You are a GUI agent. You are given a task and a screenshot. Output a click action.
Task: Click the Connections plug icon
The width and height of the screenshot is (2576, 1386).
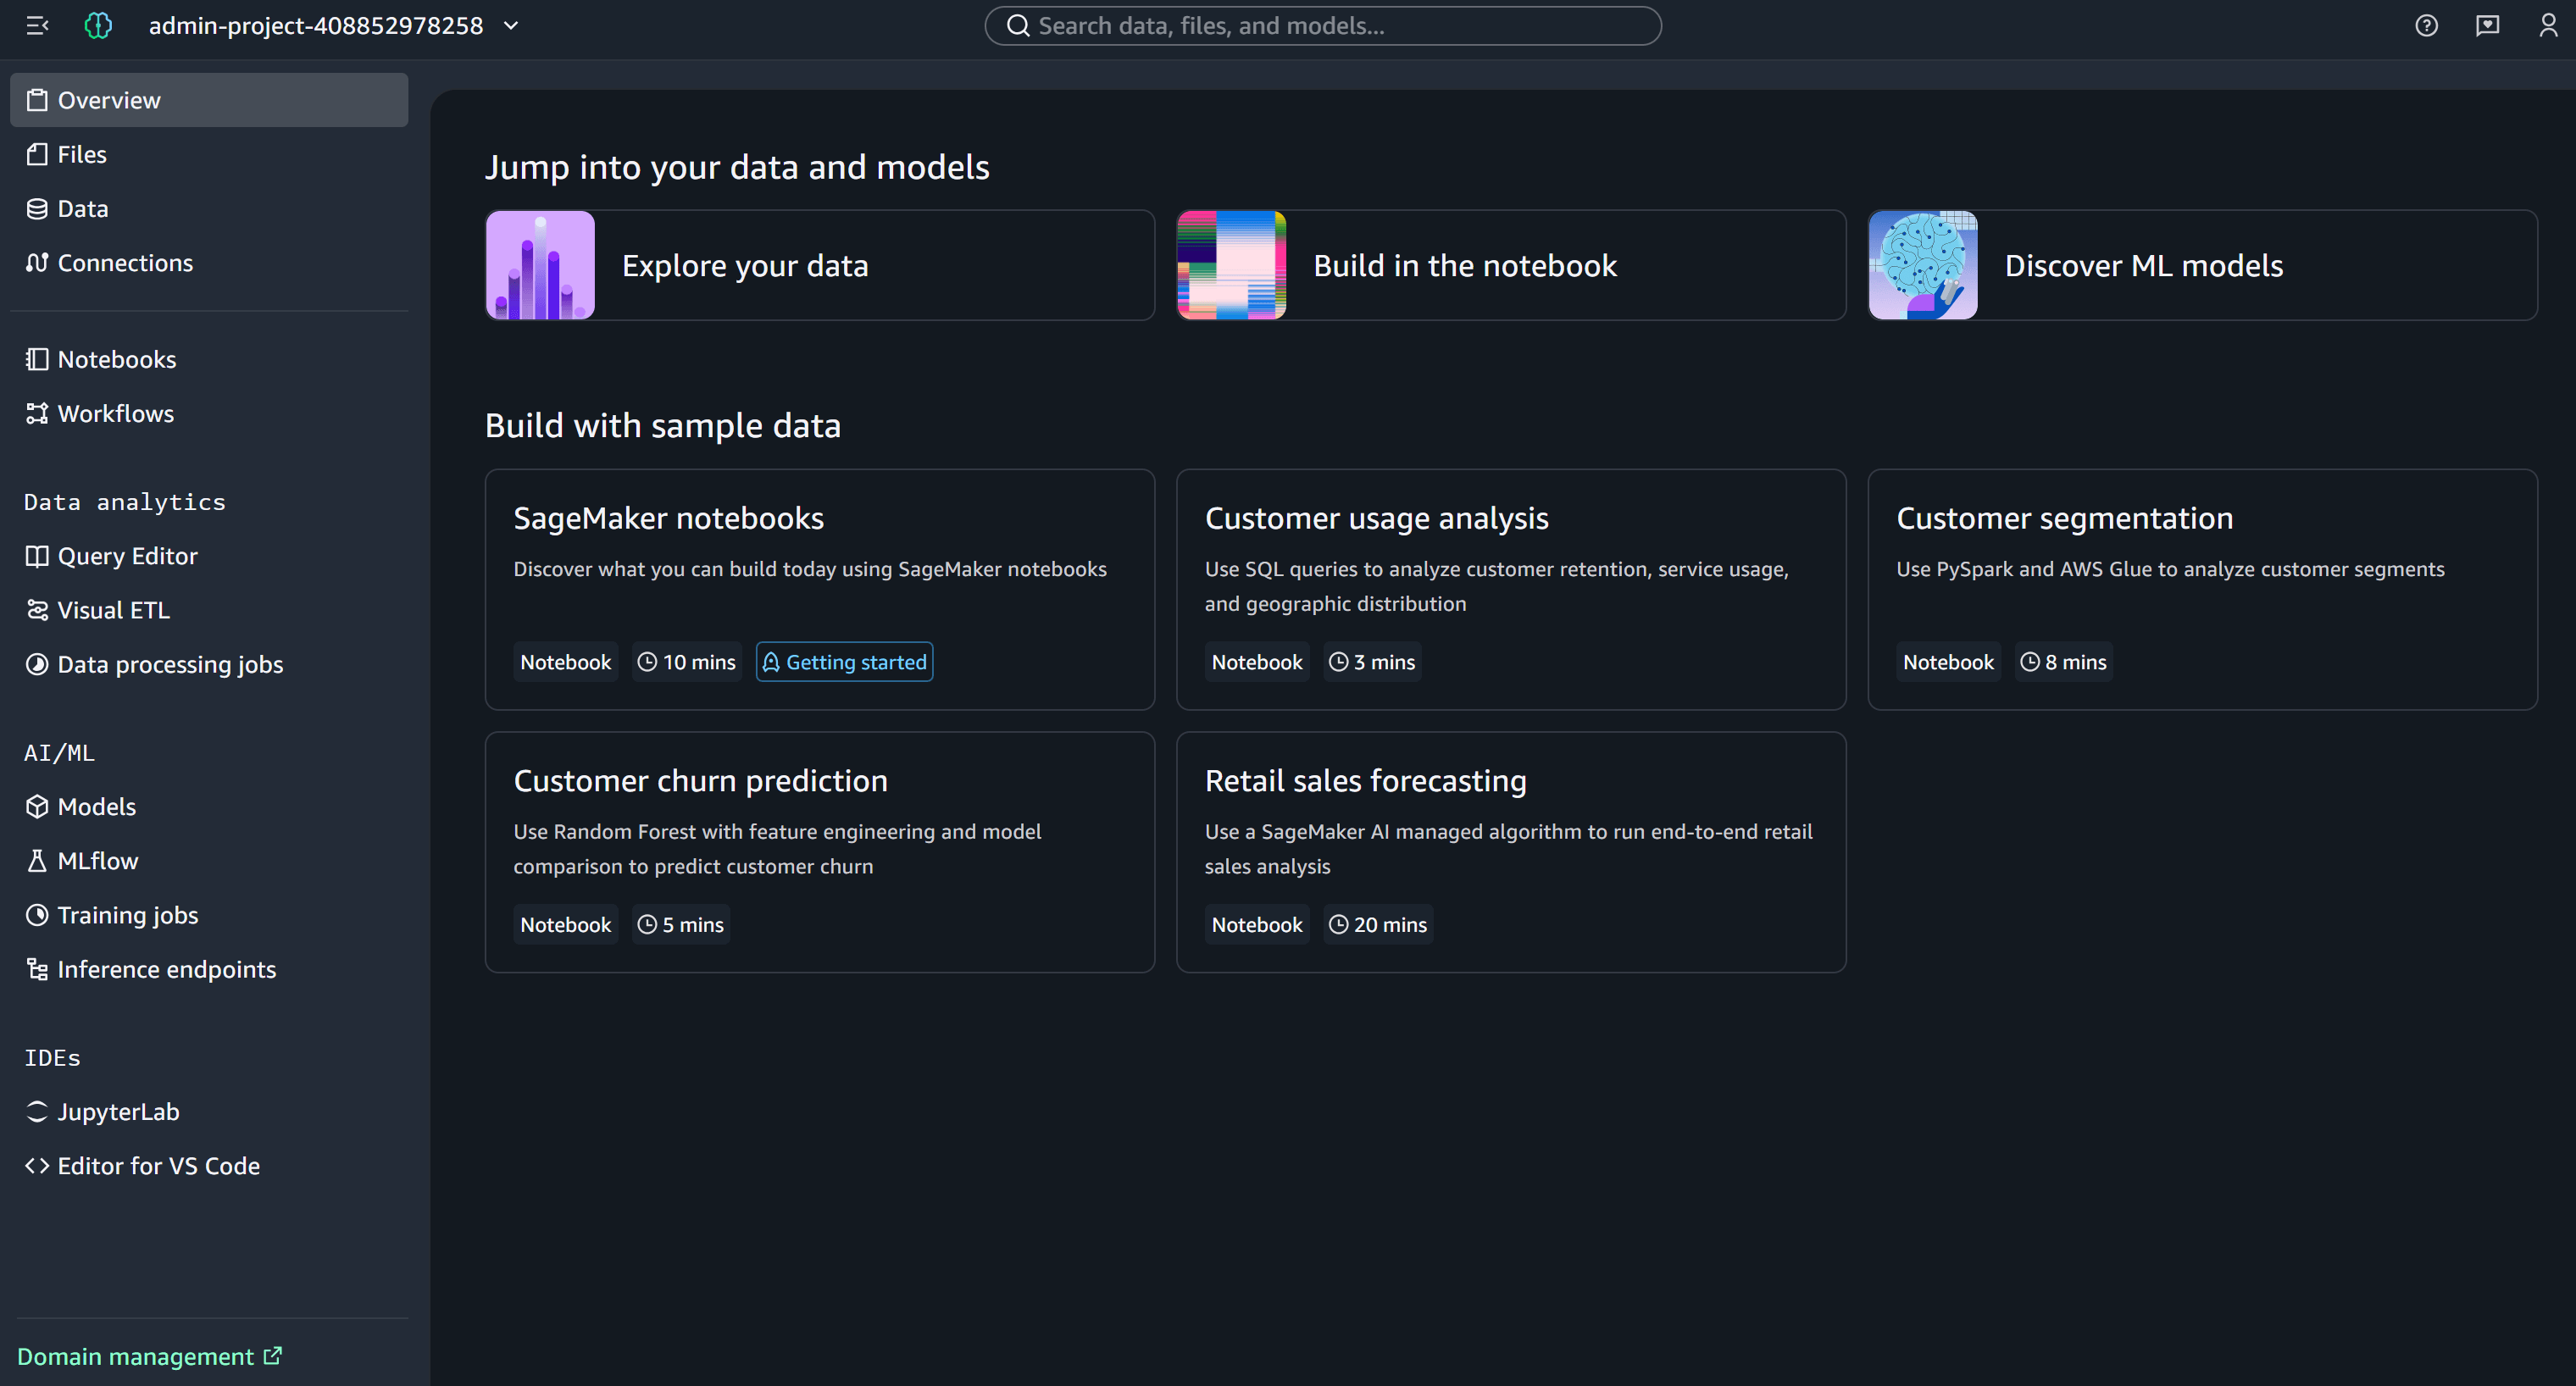tap(37, 262)
